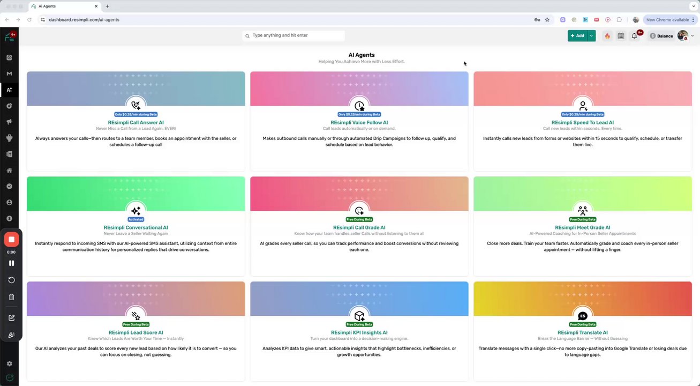Image resolution: width=700 pixels, height=386 pixels.
Task: Open the calendar icon in header
Action: (x=621, y=36)
